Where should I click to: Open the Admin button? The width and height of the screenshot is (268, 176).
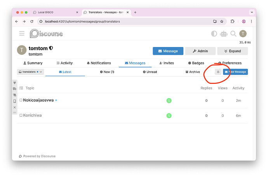click(x=200, y=51)
